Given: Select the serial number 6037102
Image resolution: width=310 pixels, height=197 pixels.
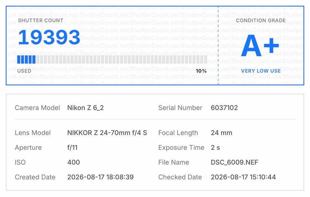Looking at the screenshot, I should tap(224, 108).
